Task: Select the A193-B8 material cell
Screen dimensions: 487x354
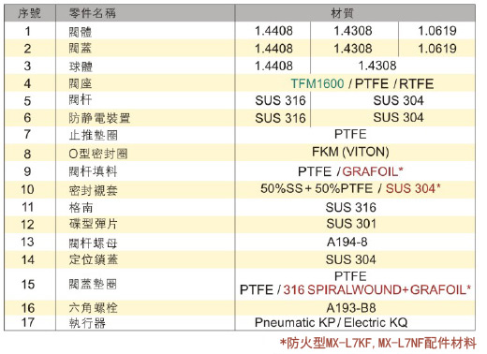Action: (355, 308)
